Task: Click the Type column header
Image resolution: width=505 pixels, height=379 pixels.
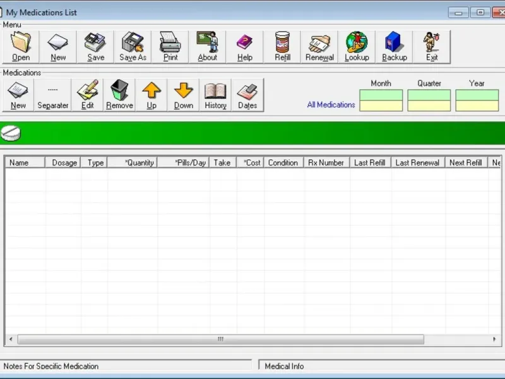Action: [94, 162]
